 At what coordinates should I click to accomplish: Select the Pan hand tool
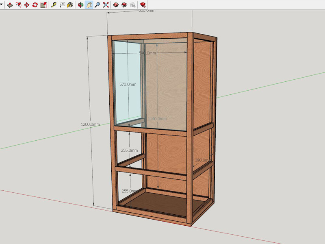coord(89,5)
